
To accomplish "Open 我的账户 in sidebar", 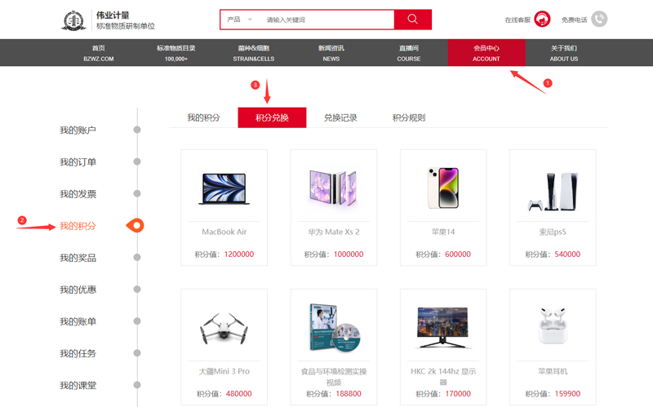I will 78,131.
